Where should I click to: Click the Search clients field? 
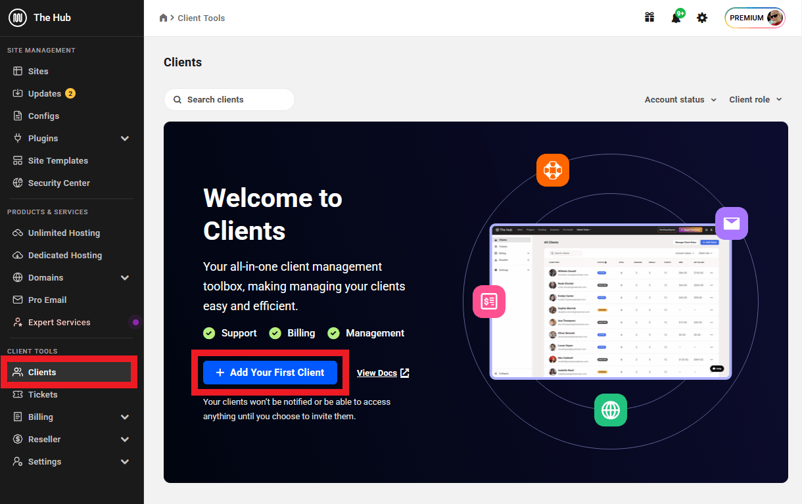pos(229,100)
